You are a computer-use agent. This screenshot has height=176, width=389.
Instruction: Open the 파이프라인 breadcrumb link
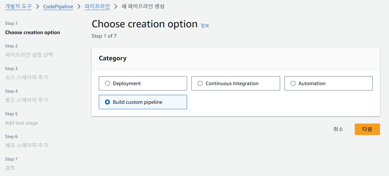coord(97,6)
